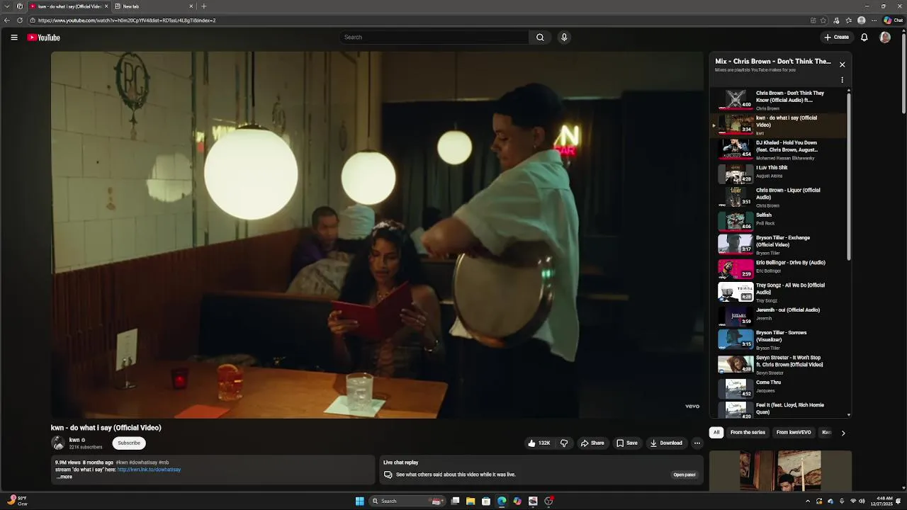Switch to the New tab browser tab
907x510 pixels.
click(154, 6)
